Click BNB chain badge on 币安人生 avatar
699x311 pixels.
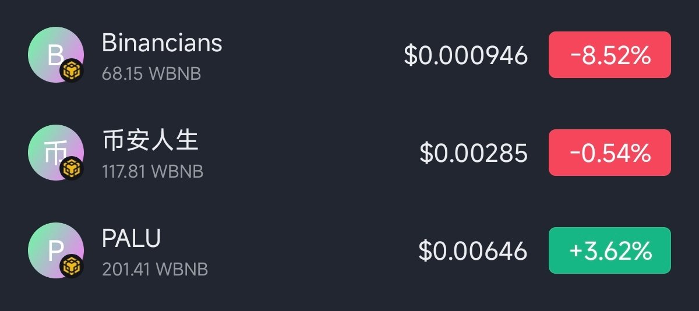click(x=73, y=169)
